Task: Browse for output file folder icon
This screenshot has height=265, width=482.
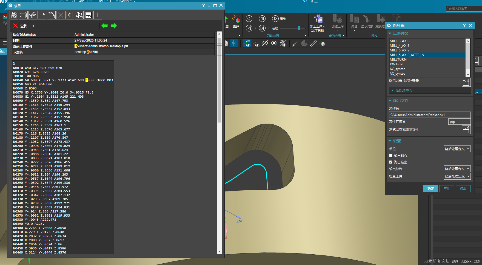Action: tap(466, 130)
